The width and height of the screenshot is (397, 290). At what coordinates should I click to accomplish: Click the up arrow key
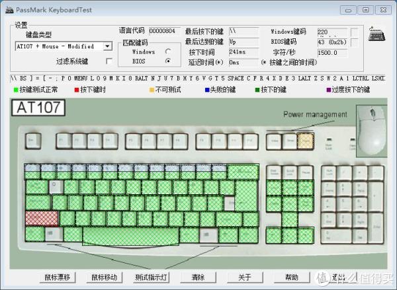[290, 219]
